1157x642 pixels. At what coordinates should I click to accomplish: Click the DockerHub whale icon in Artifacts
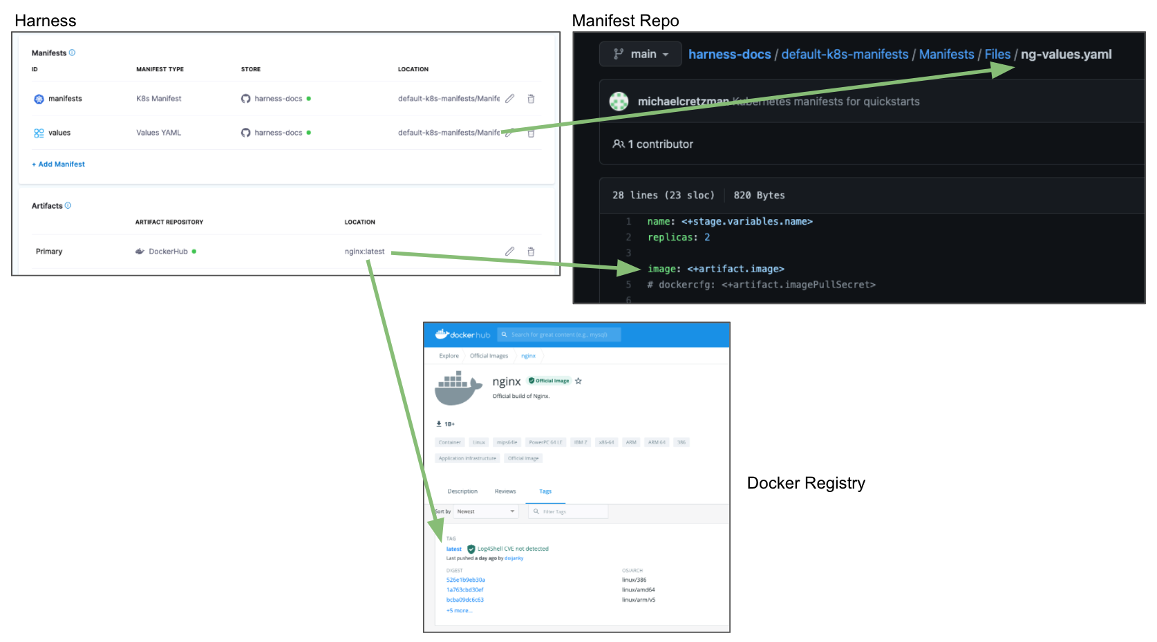pos(140,252)
